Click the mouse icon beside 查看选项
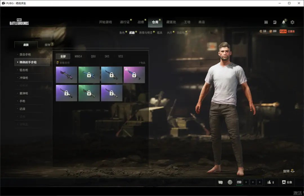This screenshot has width=304, height=196. [57, 63]
